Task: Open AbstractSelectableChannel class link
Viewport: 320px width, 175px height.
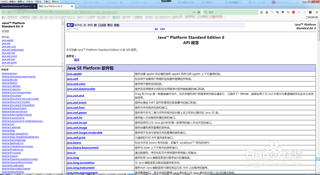Action: tap(16, 169)
